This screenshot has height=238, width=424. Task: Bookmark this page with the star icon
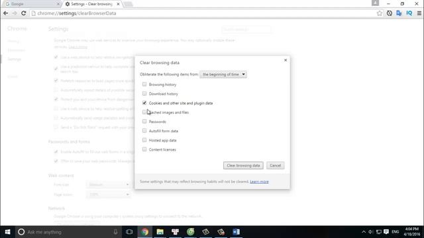pos(380,13)
